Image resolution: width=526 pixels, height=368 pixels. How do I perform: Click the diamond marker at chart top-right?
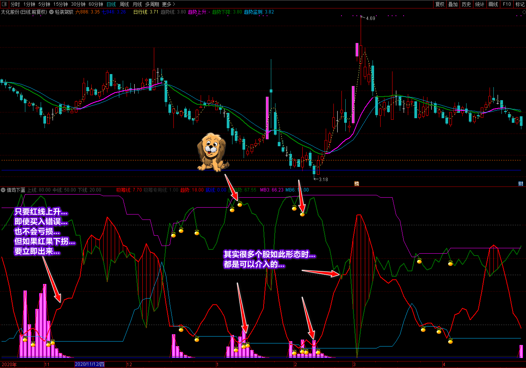click(524, 13)
